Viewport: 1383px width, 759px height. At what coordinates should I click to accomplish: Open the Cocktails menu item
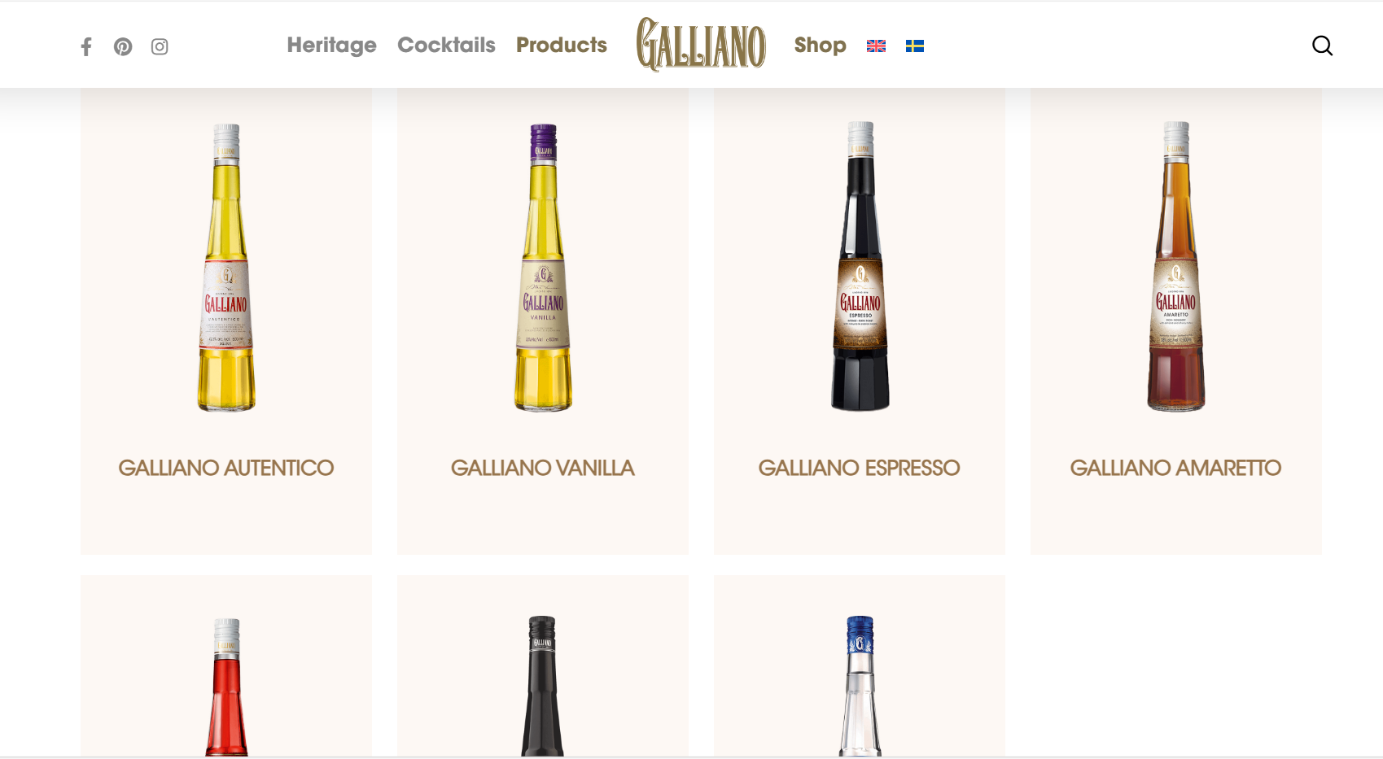(446, 45)
